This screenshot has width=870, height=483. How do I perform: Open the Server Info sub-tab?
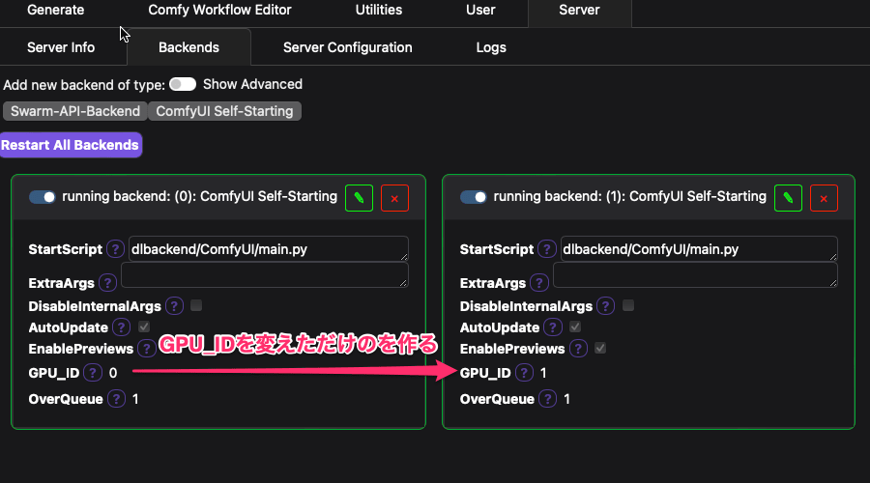[x=61, y=47]
